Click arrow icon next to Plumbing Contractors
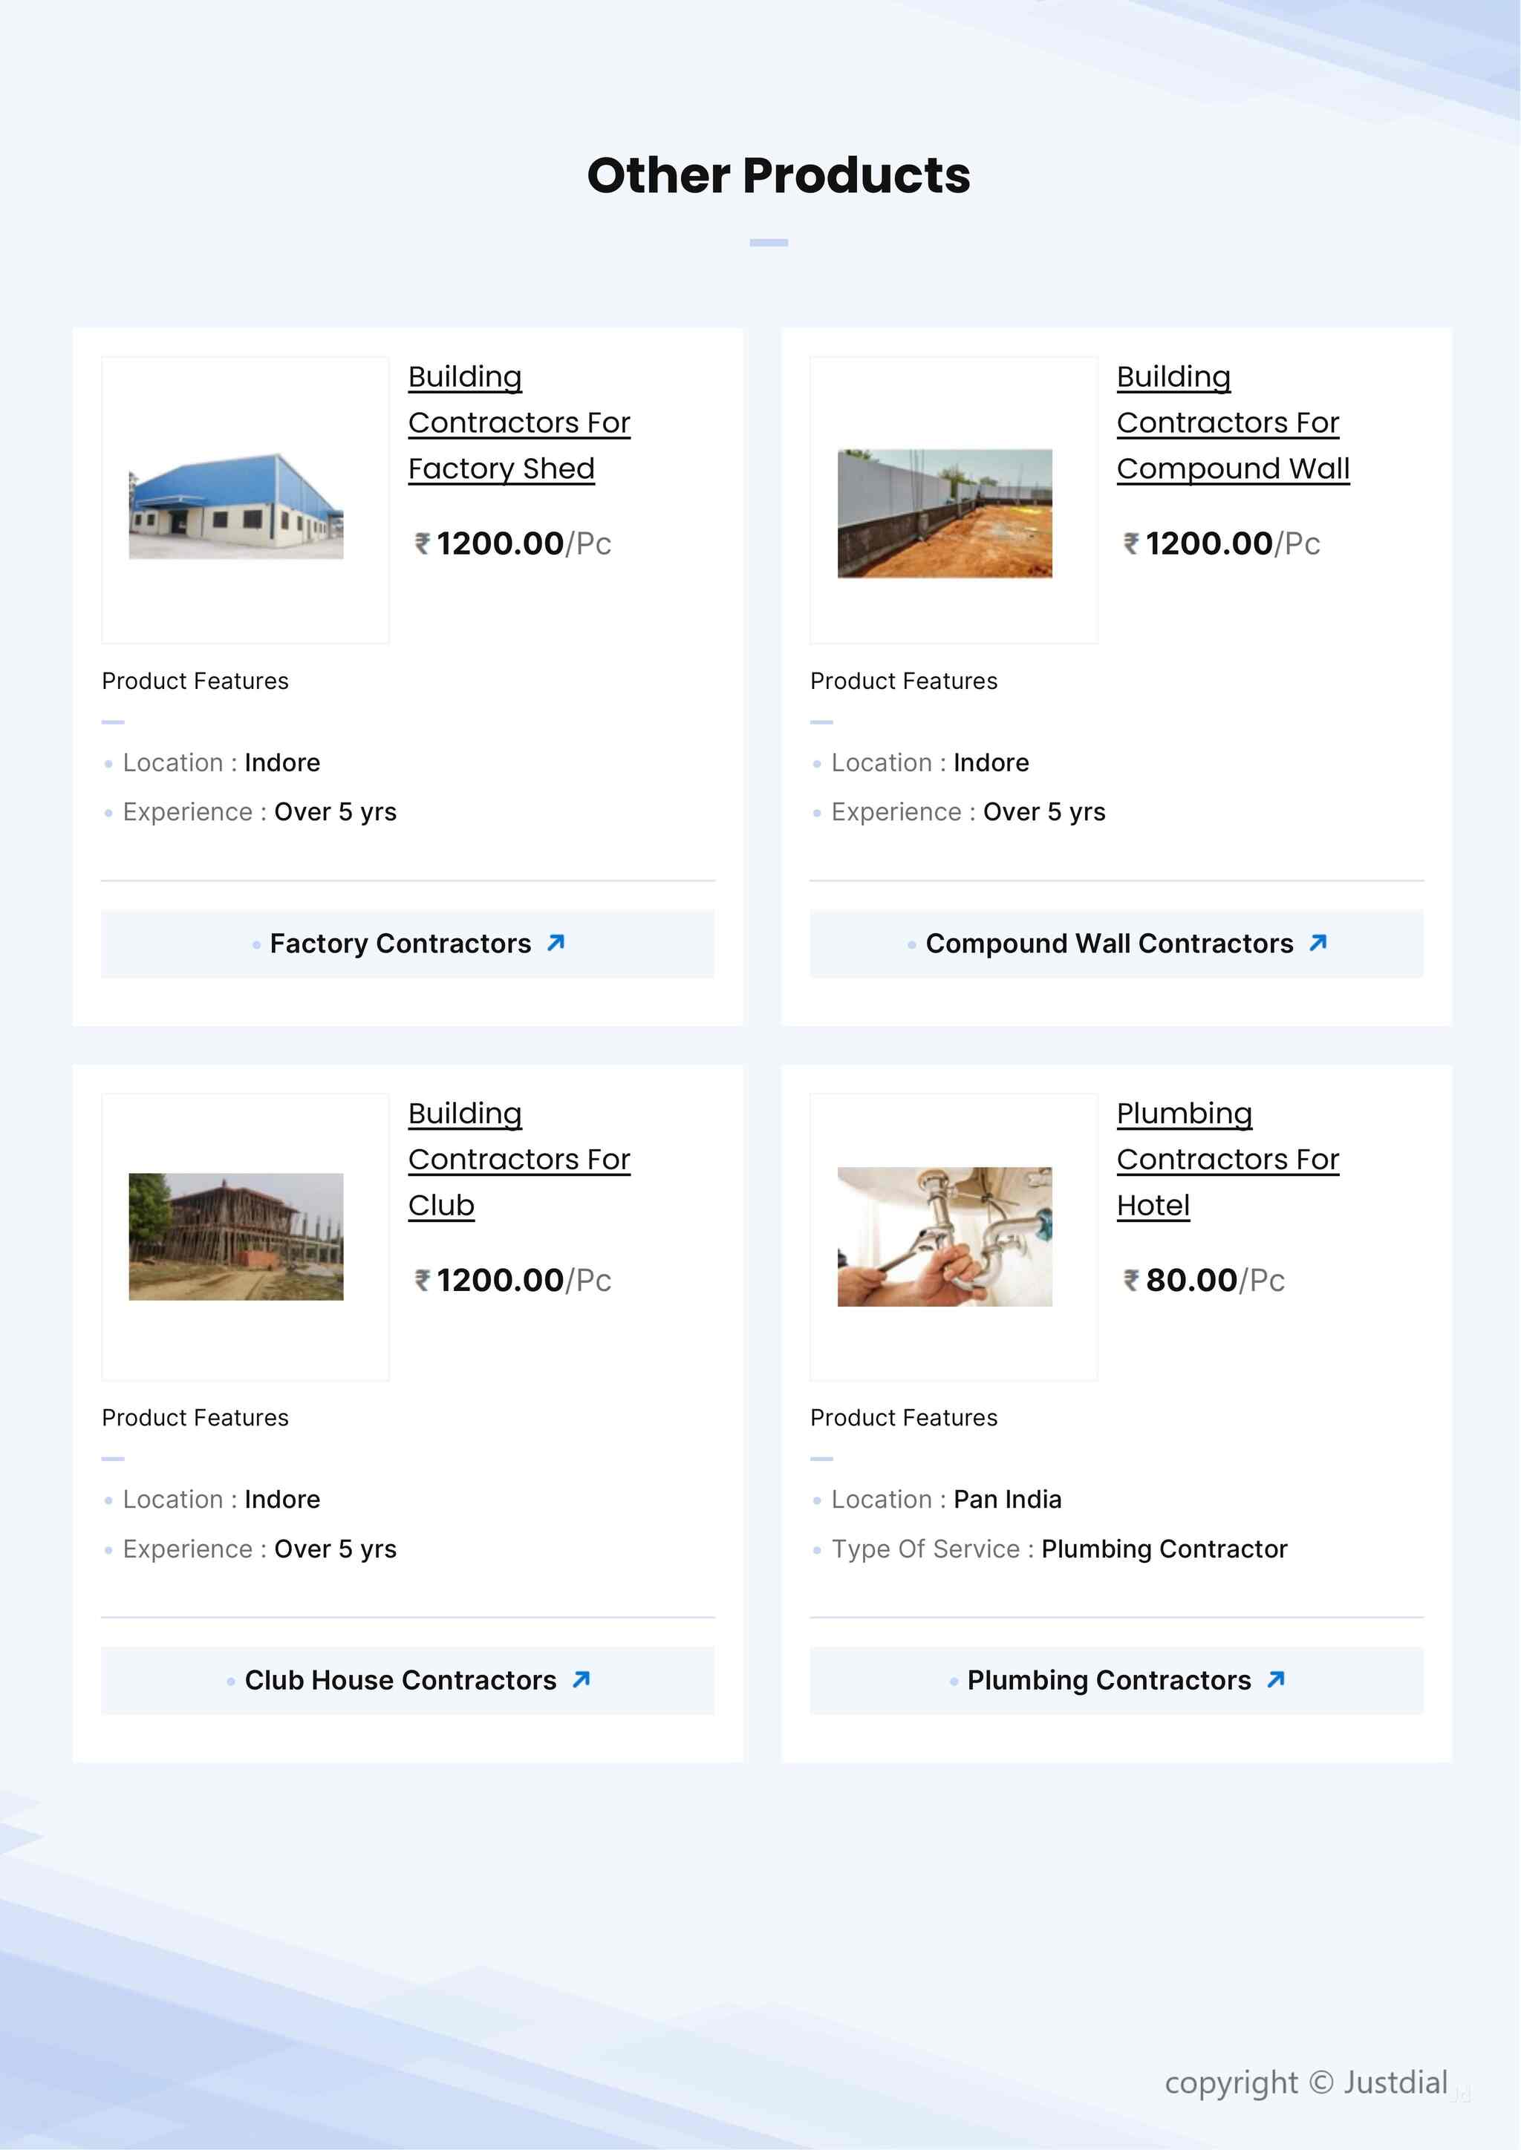Viewport: 1521px width, 2150px height. 1276,1679
